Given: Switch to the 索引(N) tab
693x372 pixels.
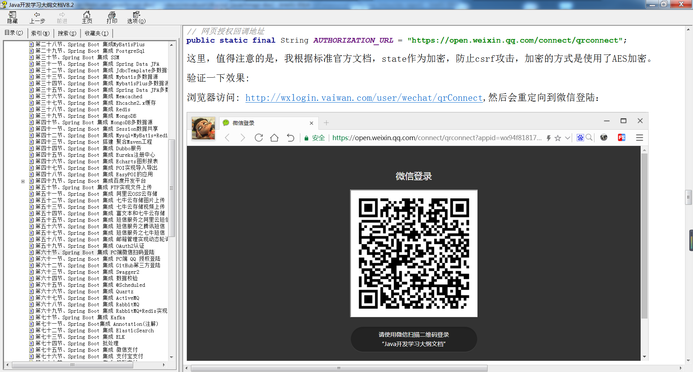Looking at the screenshot, I should pyautogui.click(x=40, y=33).
